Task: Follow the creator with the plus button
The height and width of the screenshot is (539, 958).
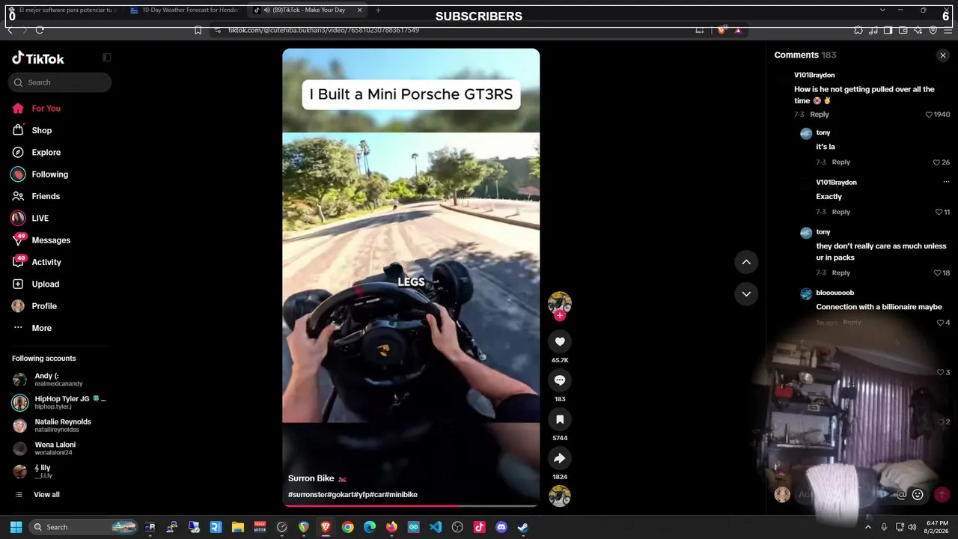Action: pyautogui.click(x=560, y=315)
